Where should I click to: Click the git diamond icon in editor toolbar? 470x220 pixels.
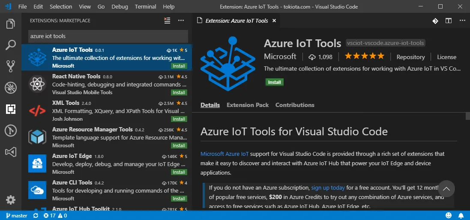(435, 21)
